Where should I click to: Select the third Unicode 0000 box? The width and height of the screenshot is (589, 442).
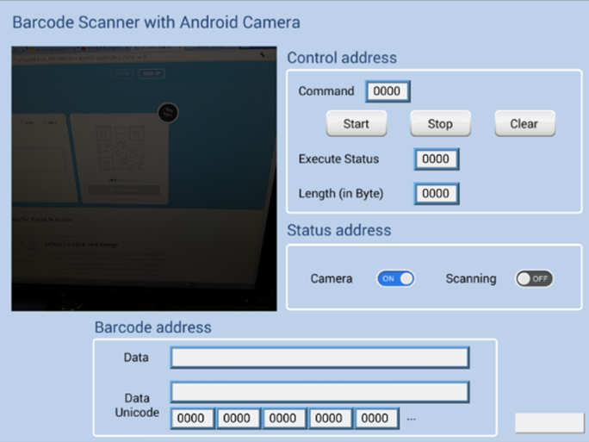click(x=284, y=419)
